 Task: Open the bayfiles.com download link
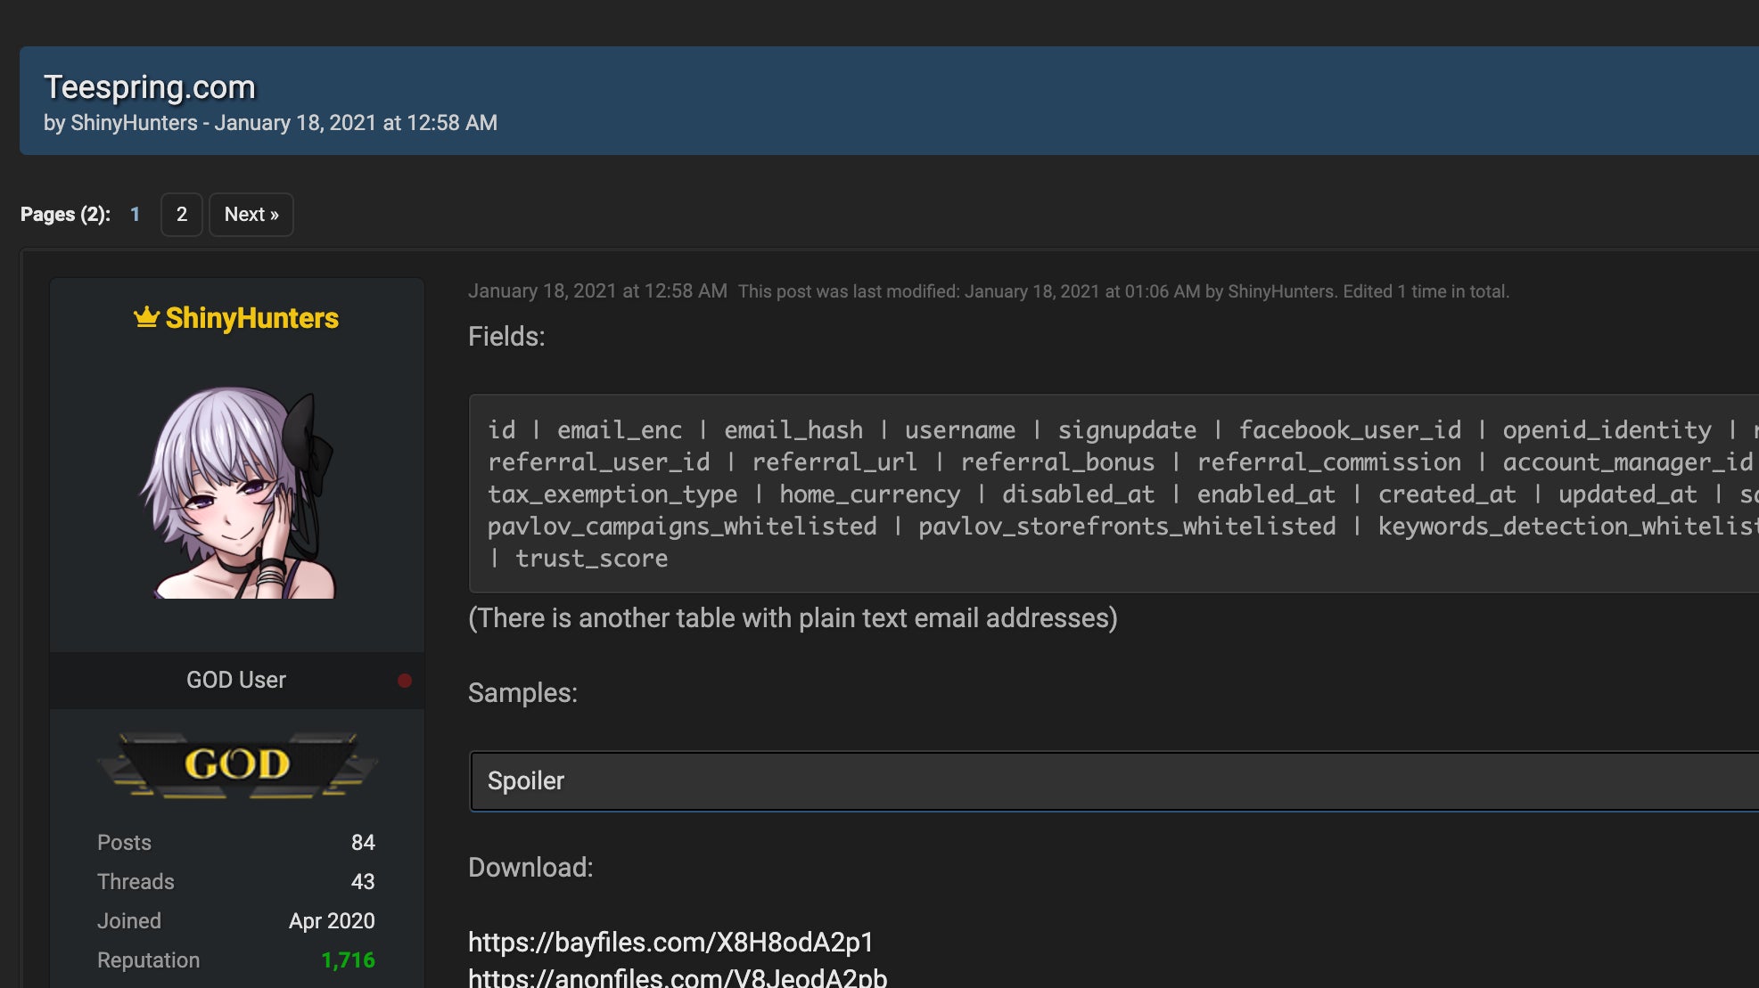(x=670, y=942)
